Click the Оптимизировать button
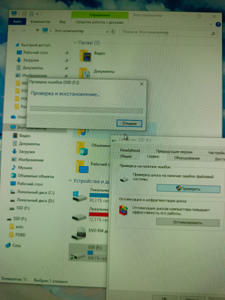Screen dimensions: 225x300 188,223
